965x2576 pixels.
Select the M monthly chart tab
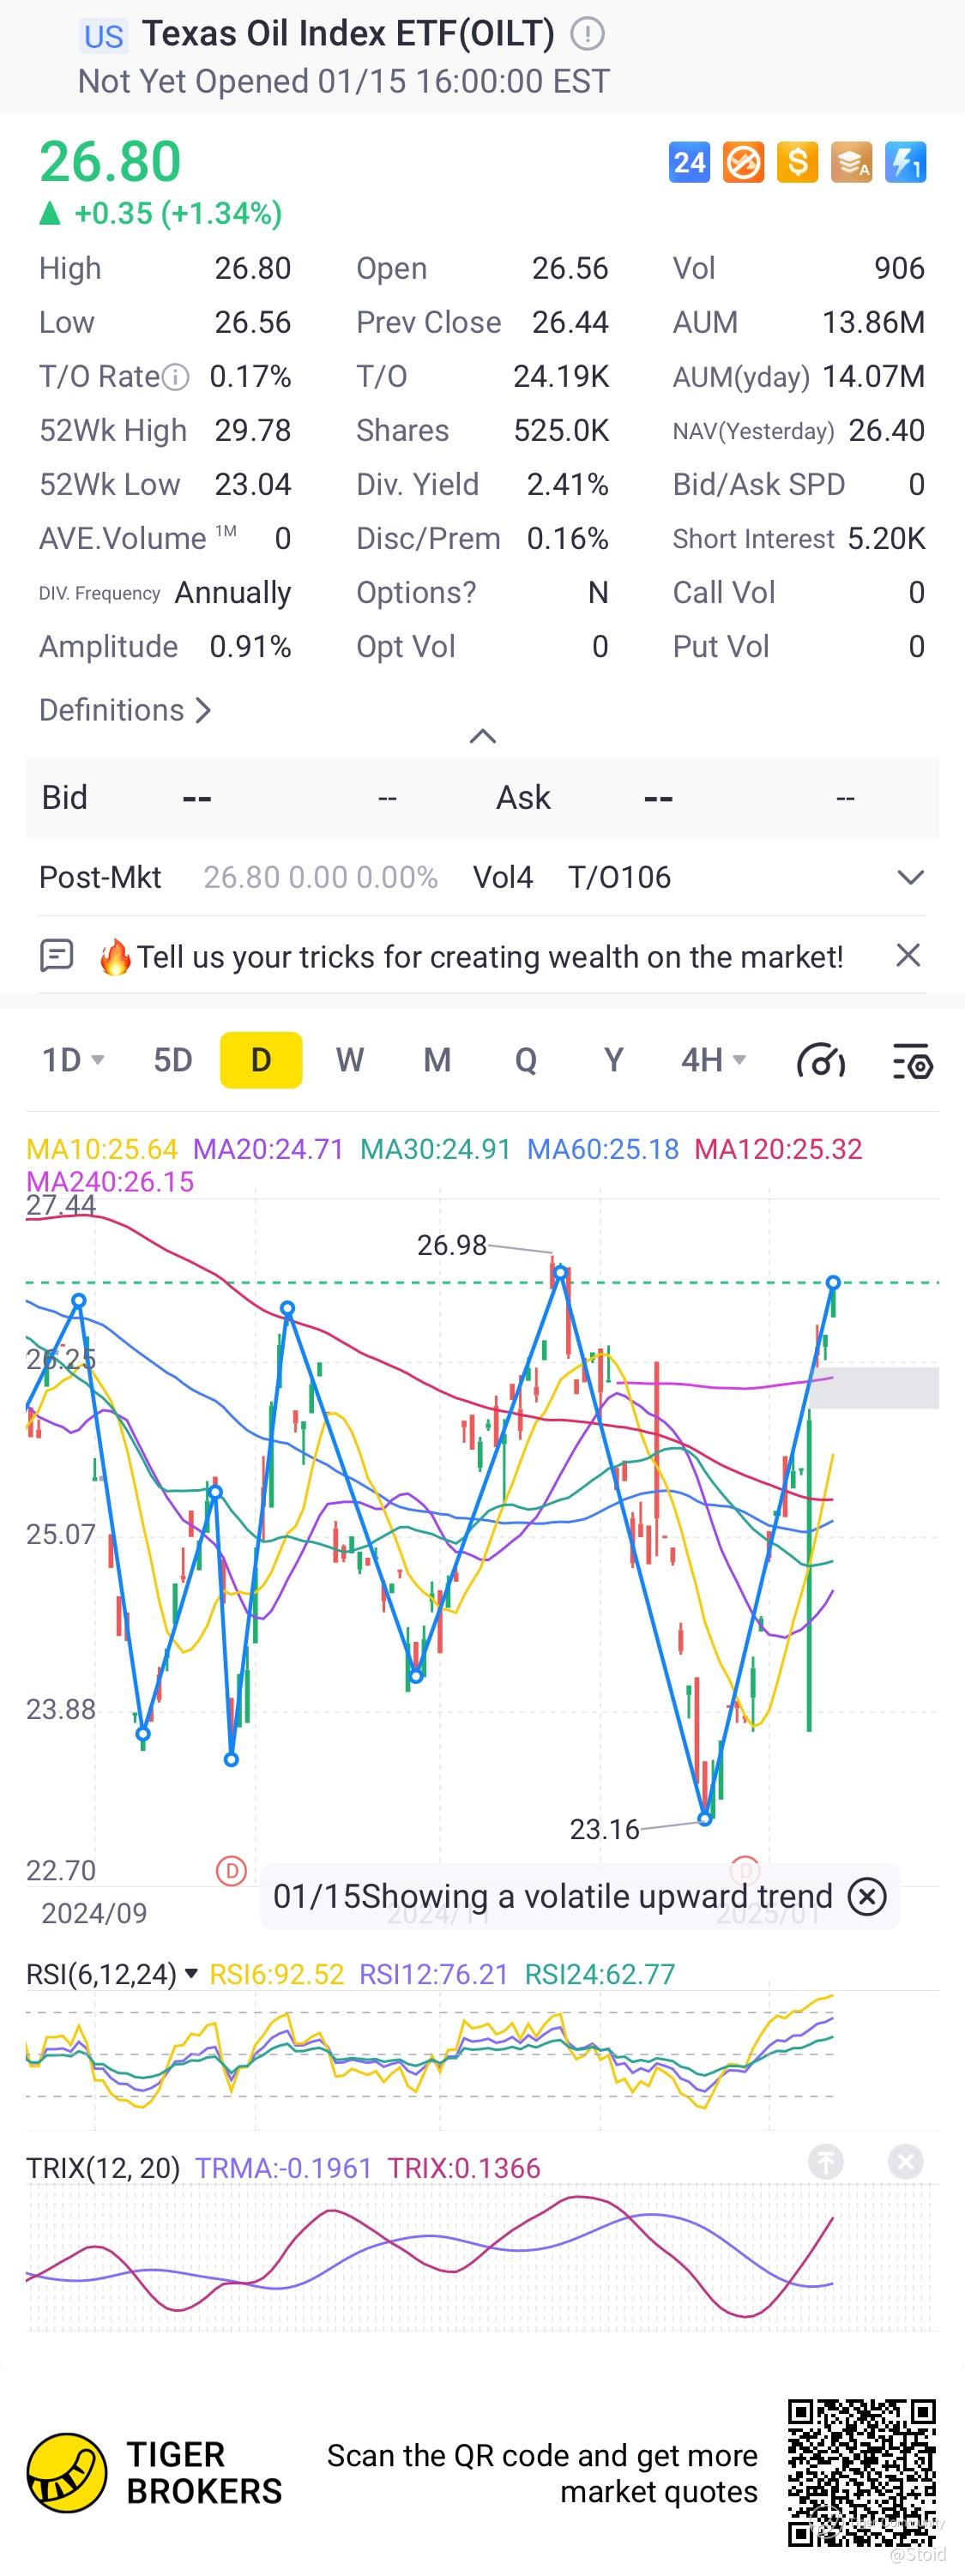tap(437, 1060)
